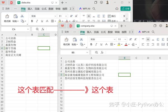Click the fx insert function icon in company.xlsx
The image size is (168, 112).
click(x=102, y=52)
